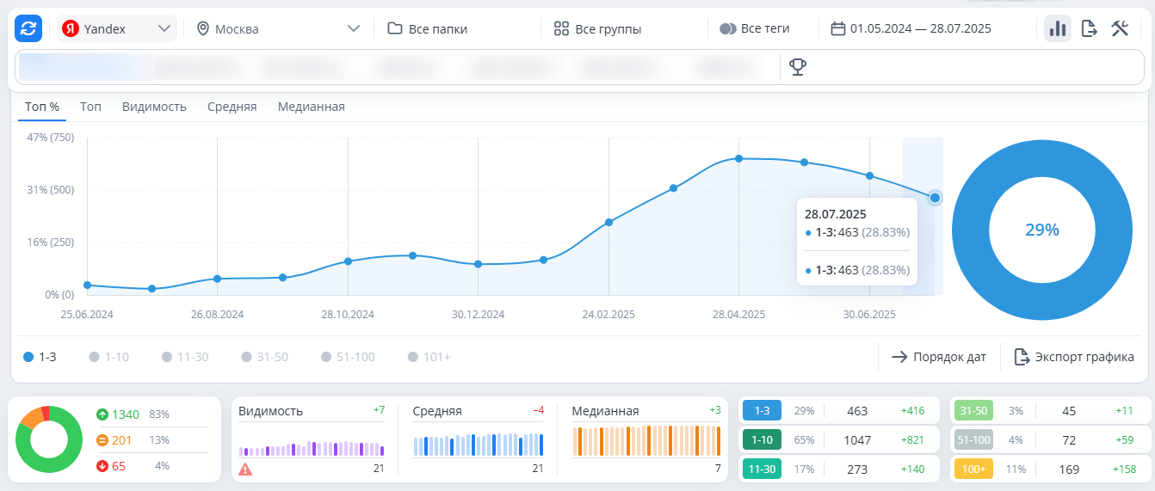Click the 273 value in 11-30 row
The height and width of the screenshot is (491, 1155).
857,470
